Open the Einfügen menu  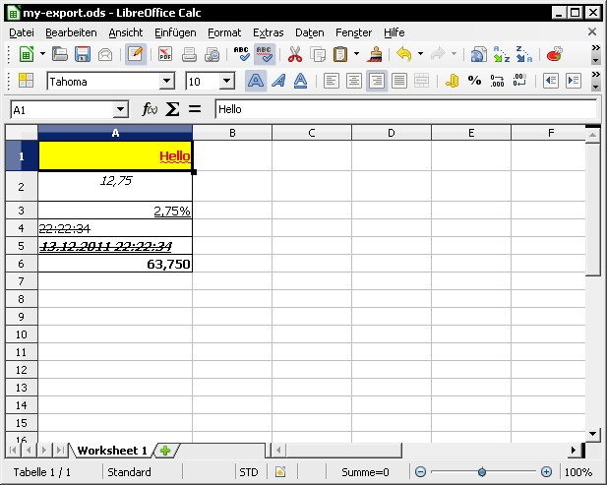point(175,32)
